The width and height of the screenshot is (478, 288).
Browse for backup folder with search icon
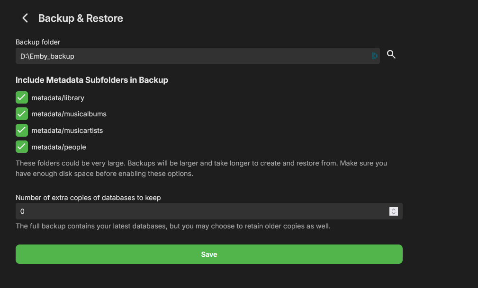click(x=391, y=55)
